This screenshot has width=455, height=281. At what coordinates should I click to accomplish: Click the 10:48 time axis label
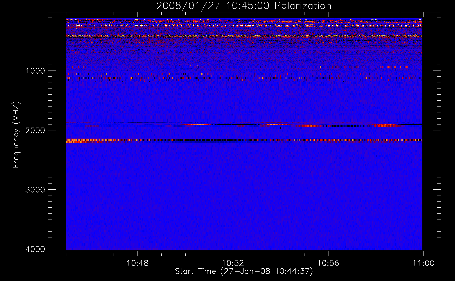tap(138, 263)
